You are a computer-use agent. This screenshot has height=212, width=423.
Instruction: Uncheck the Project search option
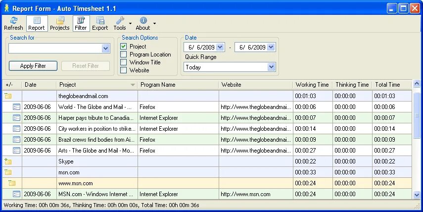click(x=123, y=47)
